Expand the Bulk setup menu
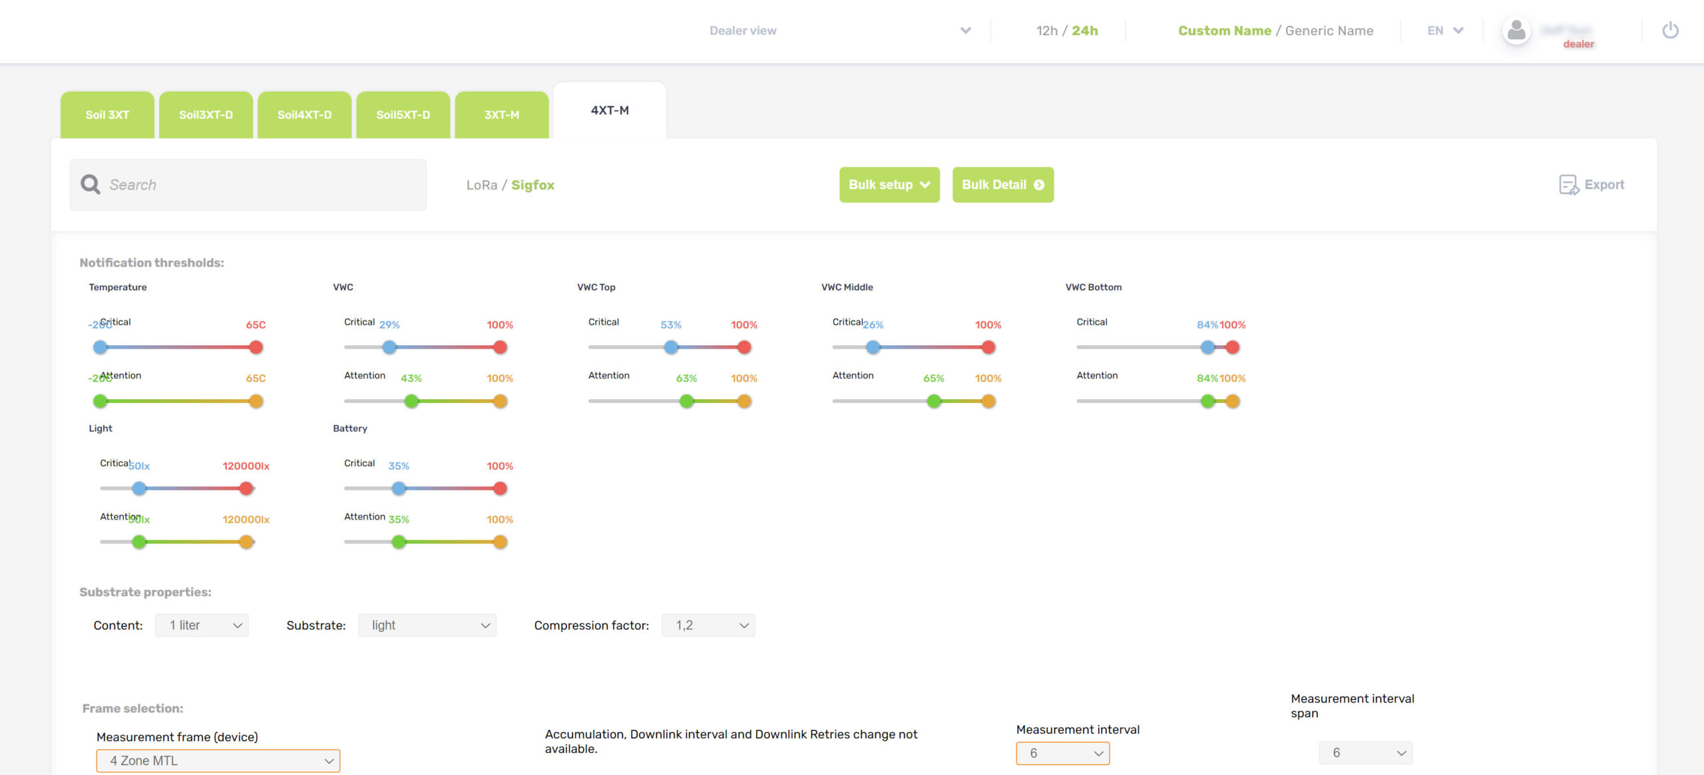 click(x=889, y=185)
